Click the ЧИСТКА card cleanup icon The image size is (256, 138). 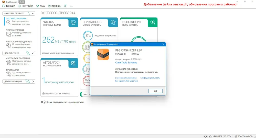coord(73,23)
